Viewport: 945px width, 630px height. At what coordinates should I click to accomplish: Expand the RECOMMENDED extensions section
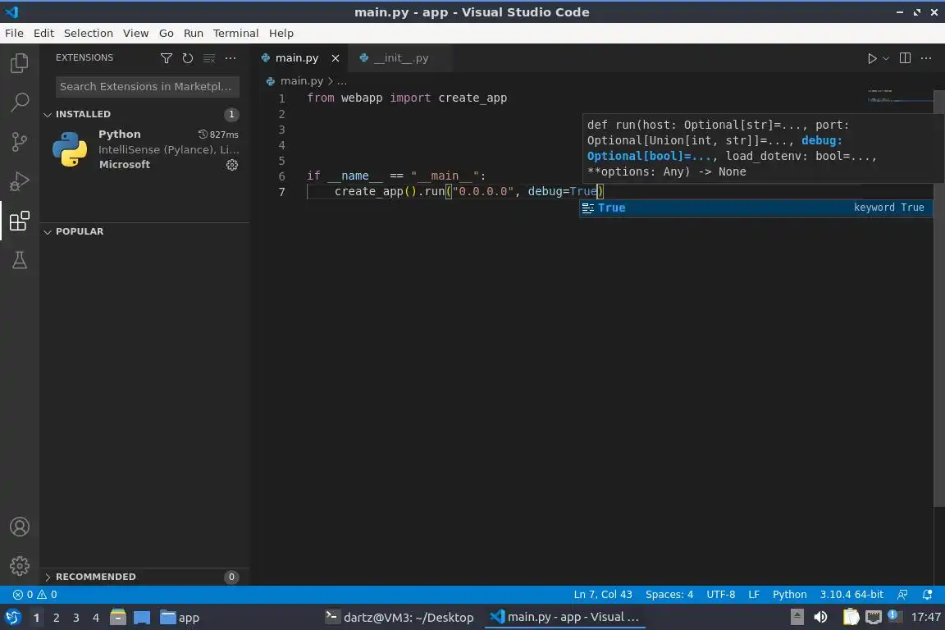(x=48, y=577)
